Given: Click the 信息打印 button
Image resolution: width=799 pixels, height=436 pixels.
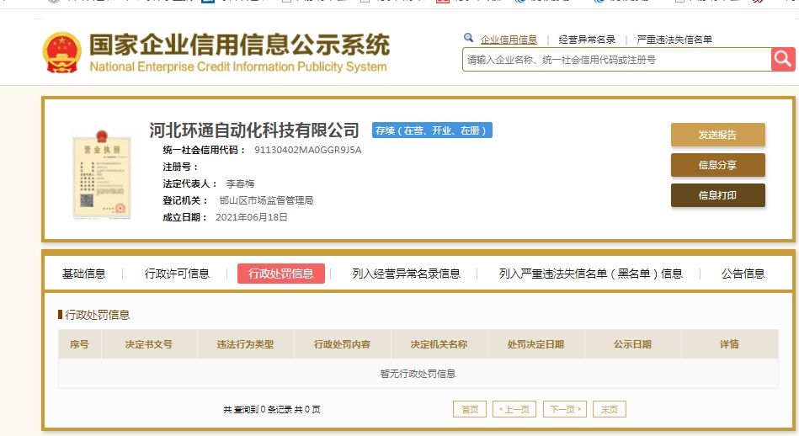Looking at the screenshot, I should pos(718,195).
